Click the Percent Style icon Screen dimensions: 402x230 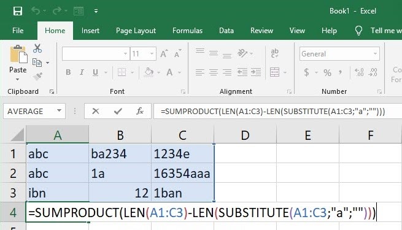[x=327, y=73]
